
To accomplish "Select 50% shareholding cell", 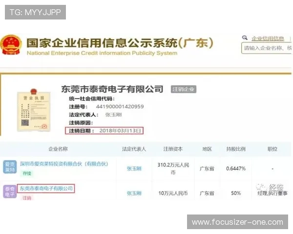I will point(236,193).
